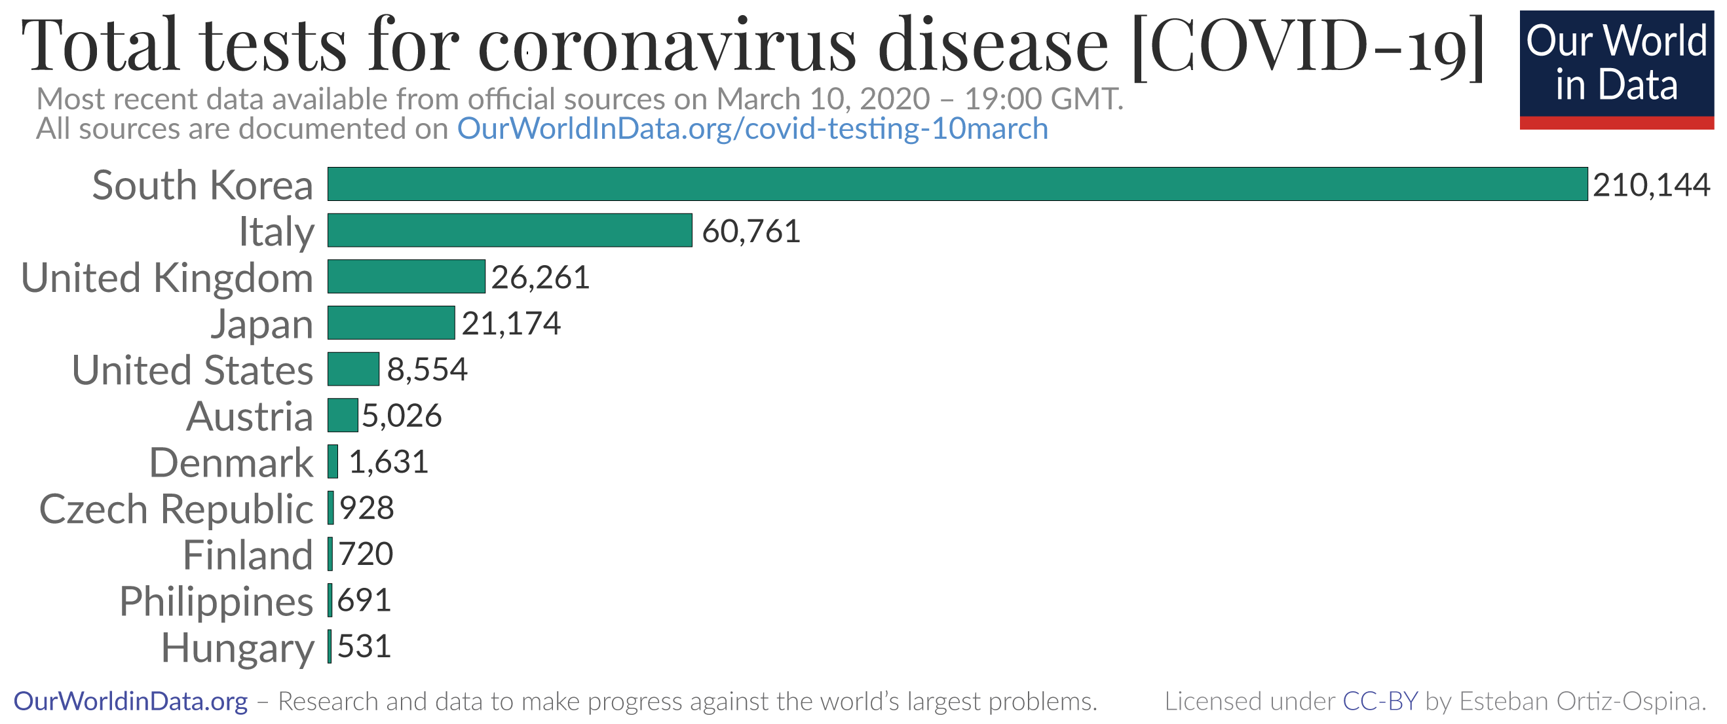
Task: Follow the CC-BY license link
Action: (x=1380, y=701)
